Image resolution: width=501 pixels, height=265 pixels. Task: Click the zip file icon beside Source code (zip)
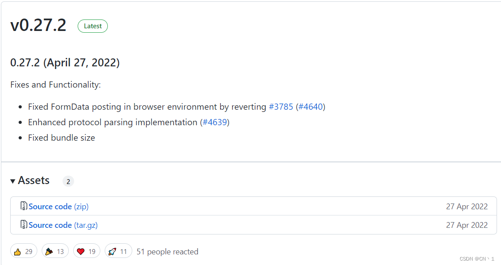pos(24,206)
